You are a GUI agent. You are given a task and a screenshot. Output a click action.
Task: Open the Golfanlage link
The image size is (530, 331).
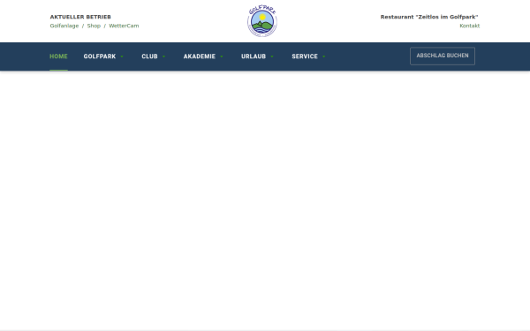click(x=64, y=26)
